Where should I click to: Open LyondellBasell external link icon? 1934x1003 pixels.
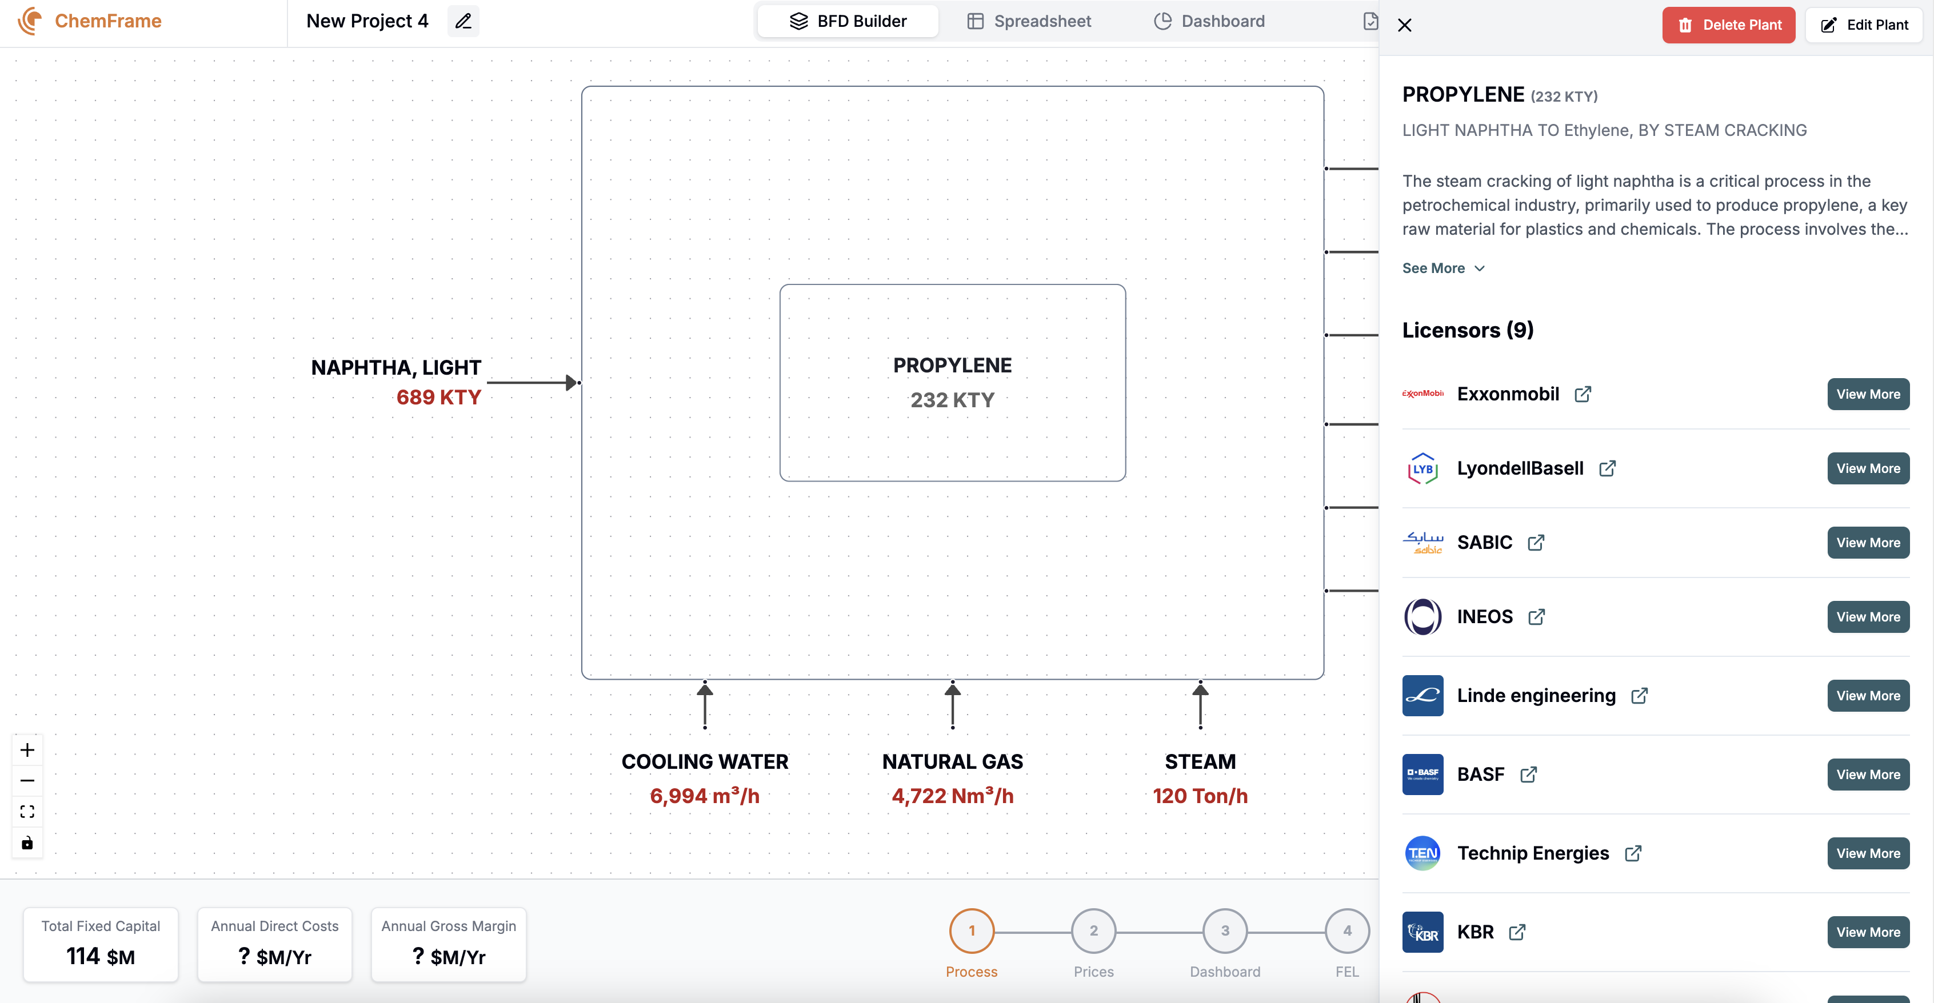(x=1608, y=468)
